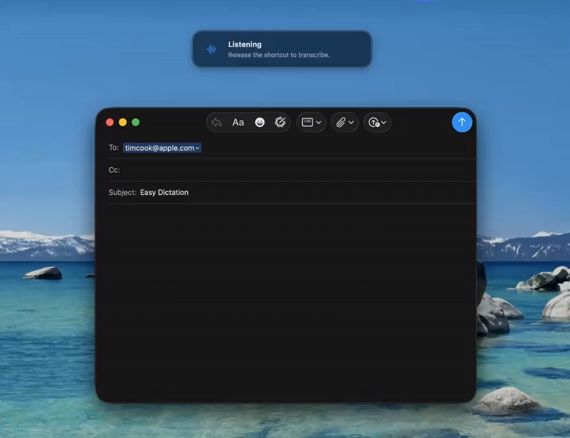This screenshot has width=570, height=438.
Task: Close the compose window with red button
Action: click(x=109, y=122)
